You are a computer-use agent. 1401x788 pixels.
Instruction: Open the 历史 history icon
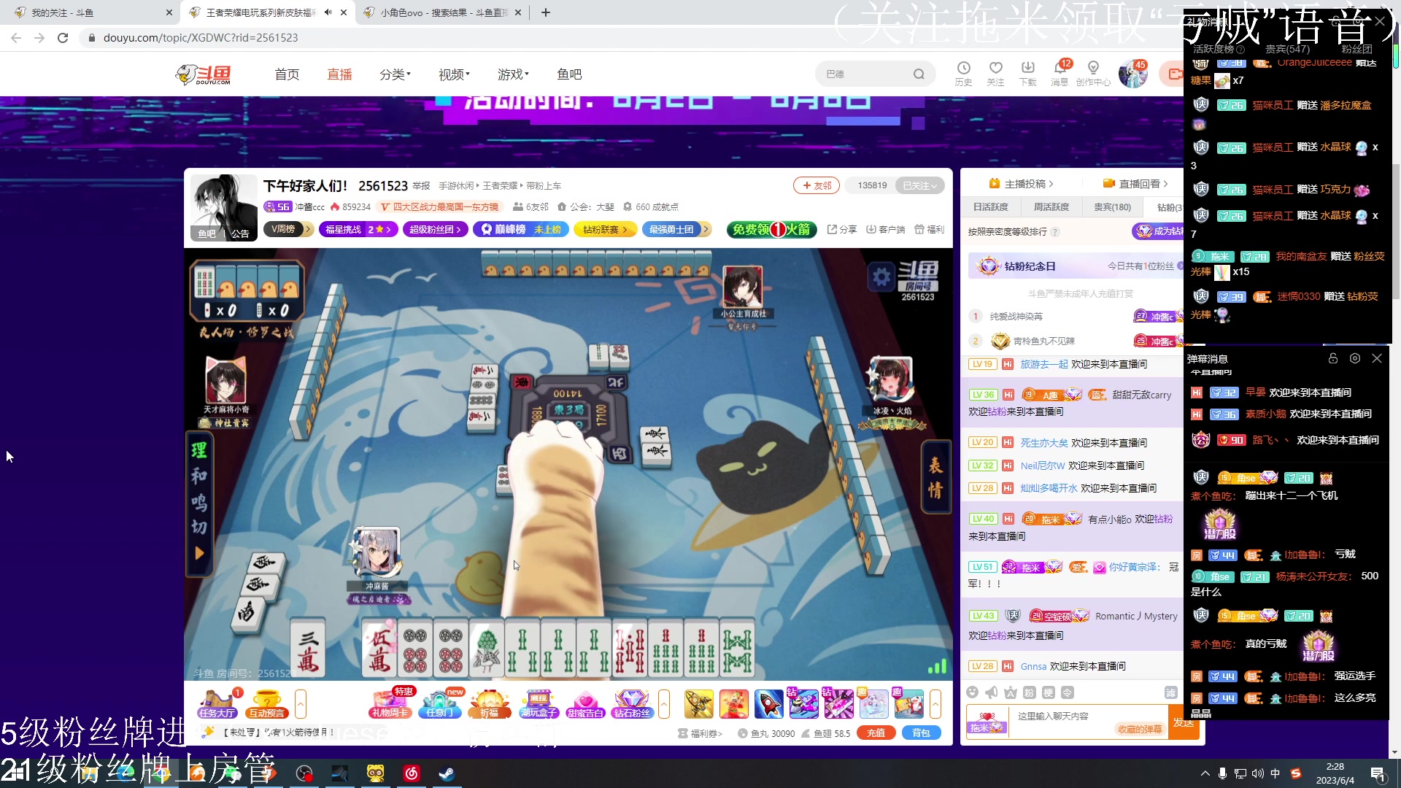click(x=963, y=73)
